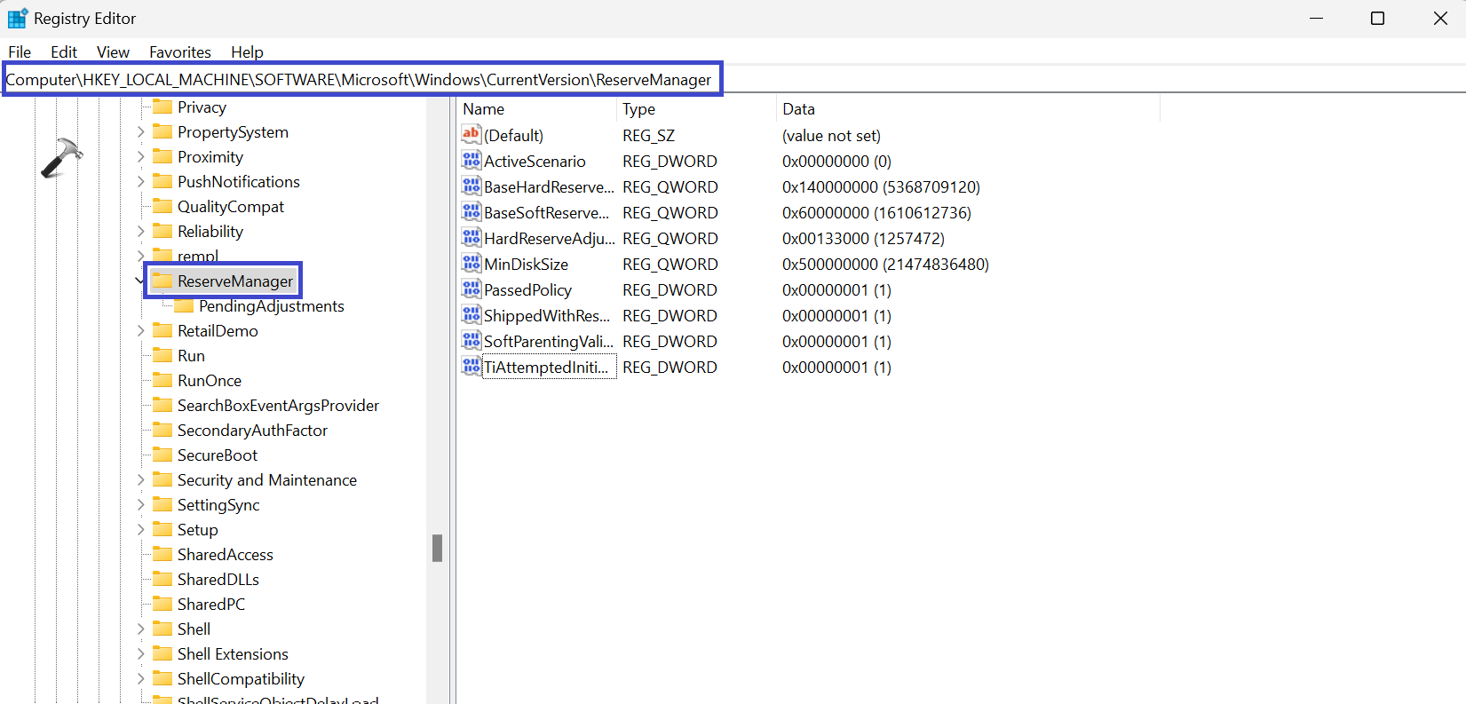Click BaseSoftReserve data value 0x60000000
The image size is (1466, 704).
pos(876,212)
